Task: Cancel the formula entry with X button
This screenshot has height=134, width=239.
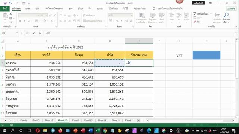Action: click(27, 33)
